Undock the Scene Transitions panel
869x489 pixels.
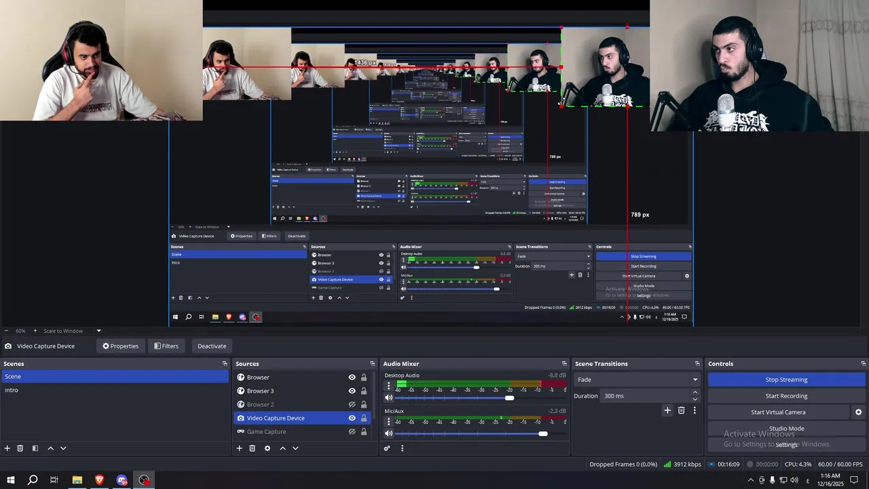pyautogui.click(x=697, y=364)
